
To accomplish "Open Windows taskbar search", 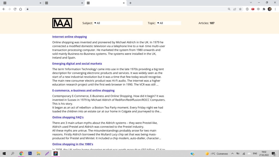I will pyautogui.click(x=13, y=153).
